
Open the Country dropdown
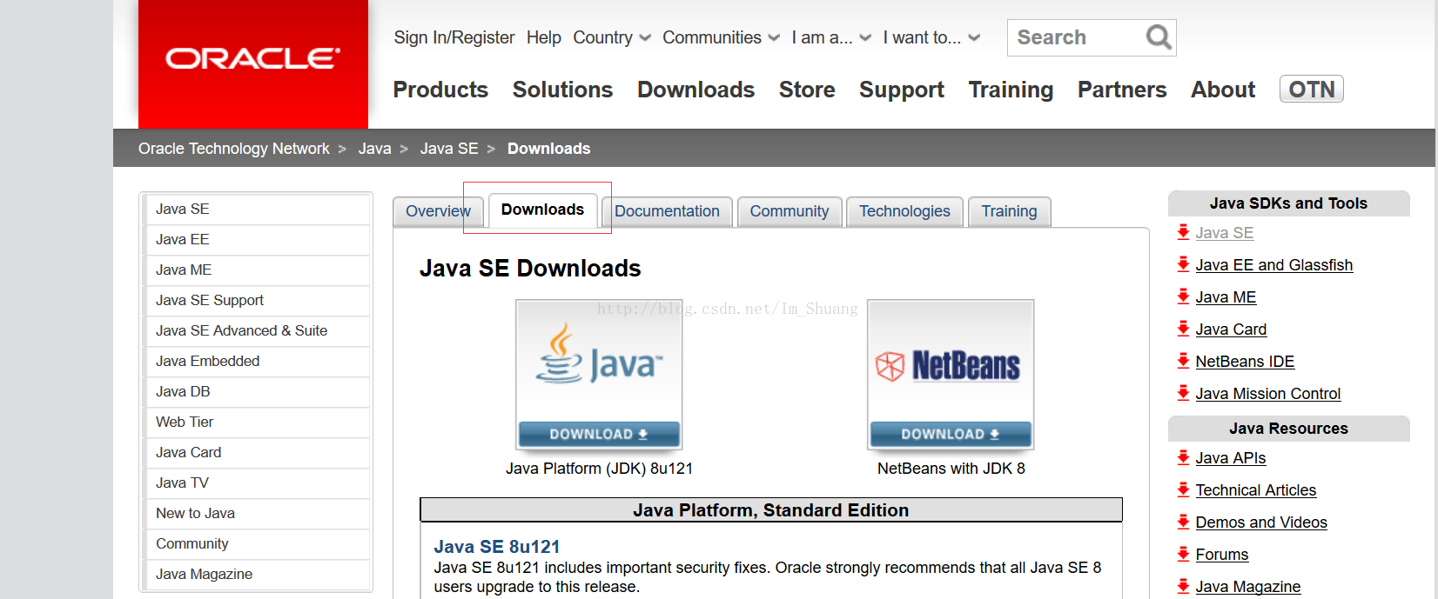click(x=612, y=37)
